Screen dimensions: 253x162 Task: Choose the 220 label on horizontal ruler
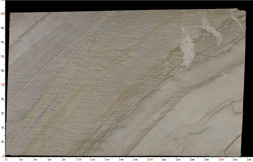coord(164,160)
